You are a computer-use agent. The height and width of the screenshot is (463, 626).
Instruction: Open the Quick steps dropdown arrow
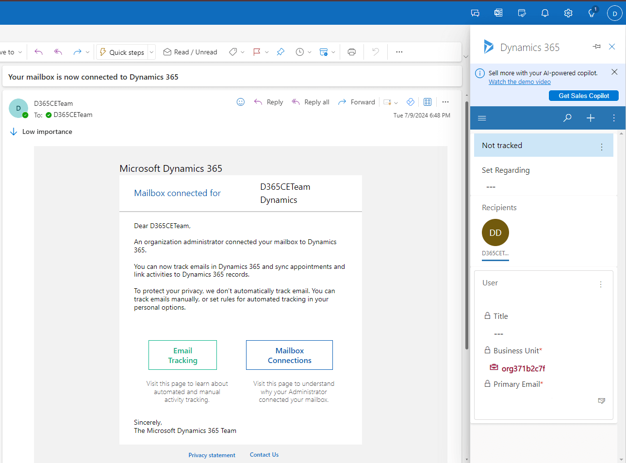(x=151, y=52)
